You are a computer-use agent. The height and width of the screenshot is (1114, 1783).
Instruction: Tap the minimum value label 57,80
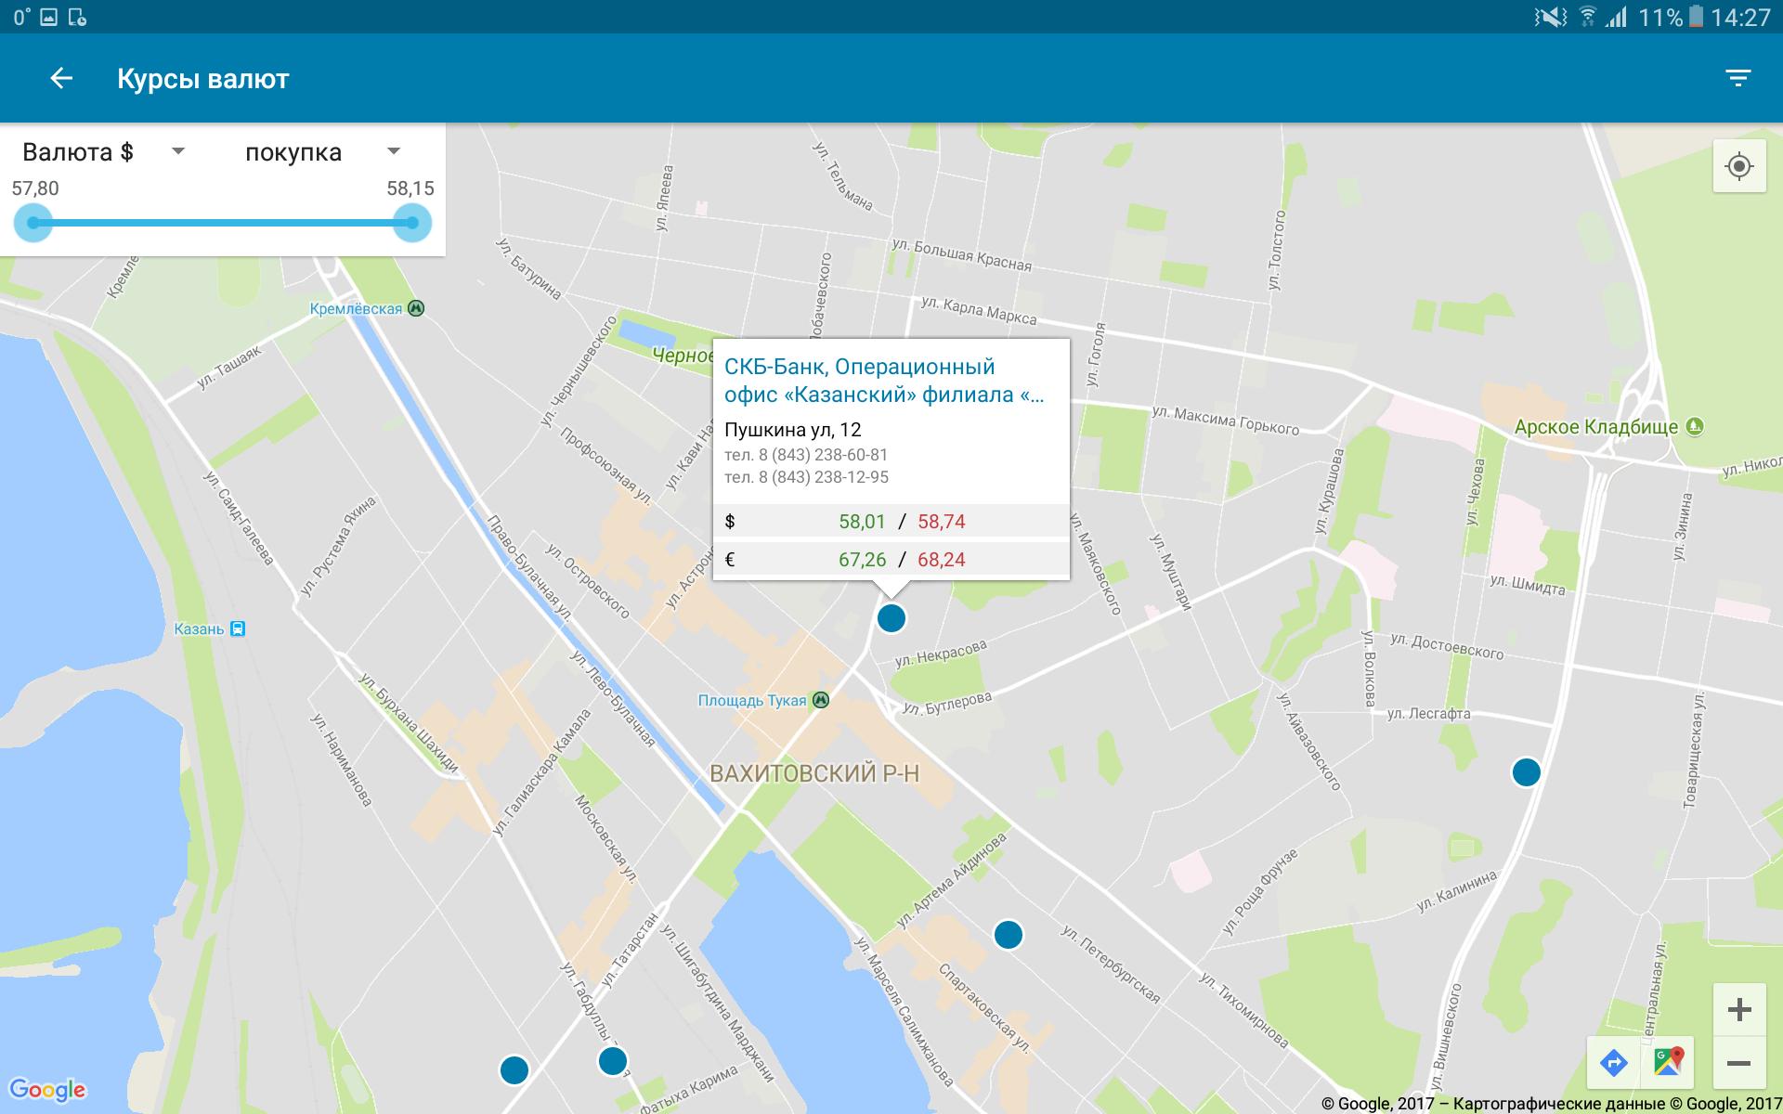pyautogui.click(x=35, y=188)
